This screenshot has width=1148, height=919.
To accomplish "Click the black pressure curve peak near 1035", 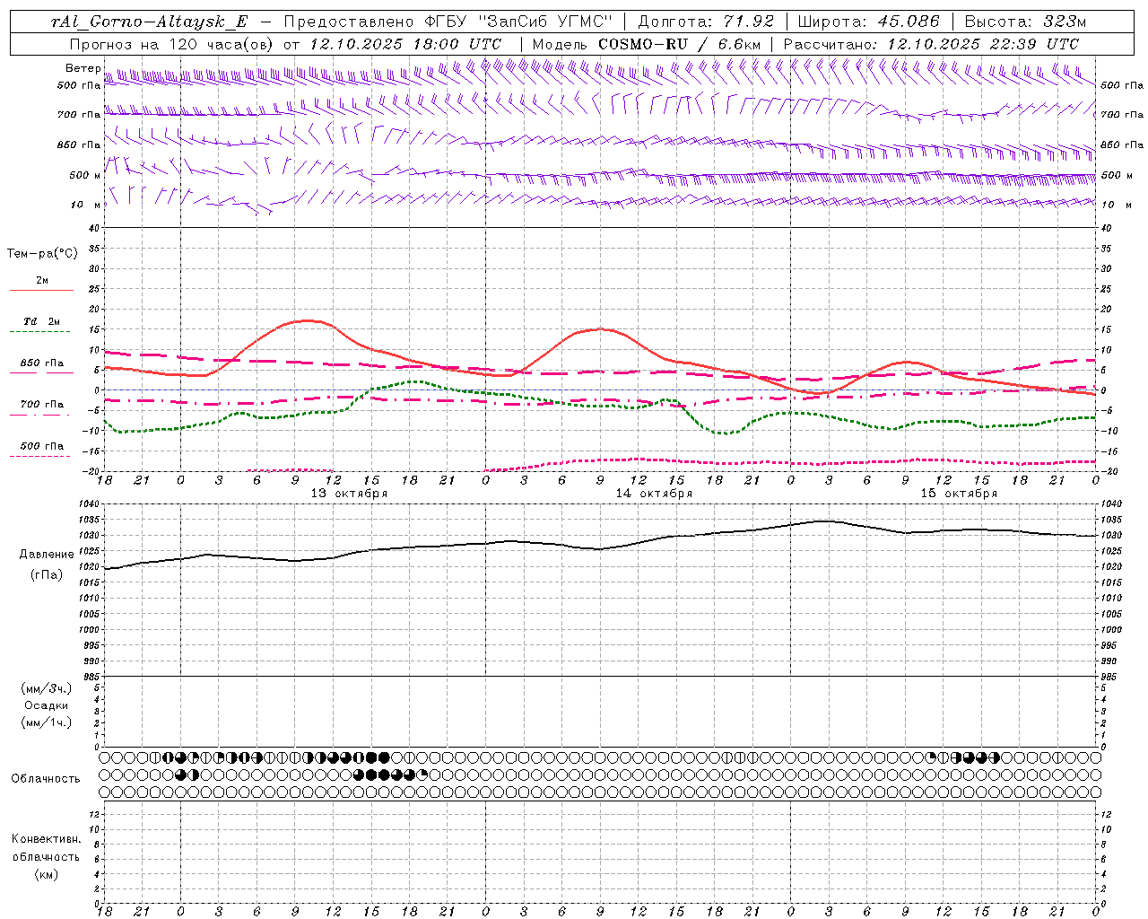I will coord(823,521).
